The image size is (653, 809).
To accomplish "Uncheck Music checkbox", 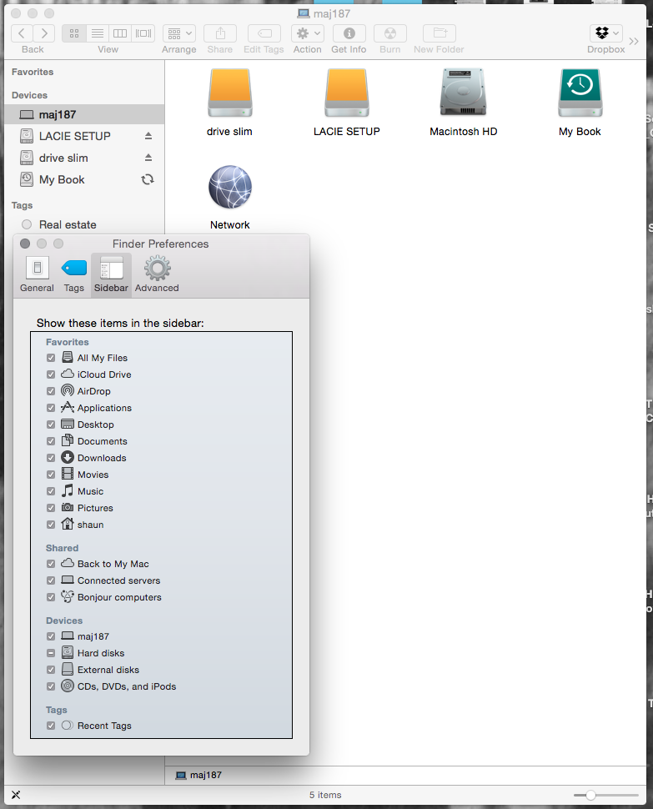I will click(51, 491).
